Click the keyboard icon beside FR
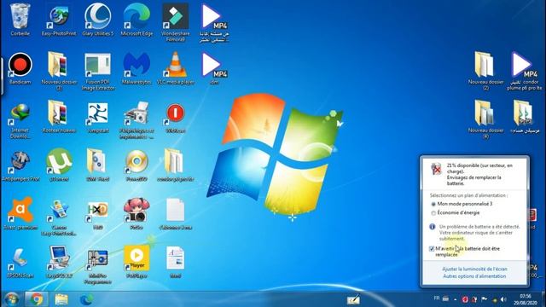Image resolution: width=546 pixels, height=307 pixels. click(445, 298)
